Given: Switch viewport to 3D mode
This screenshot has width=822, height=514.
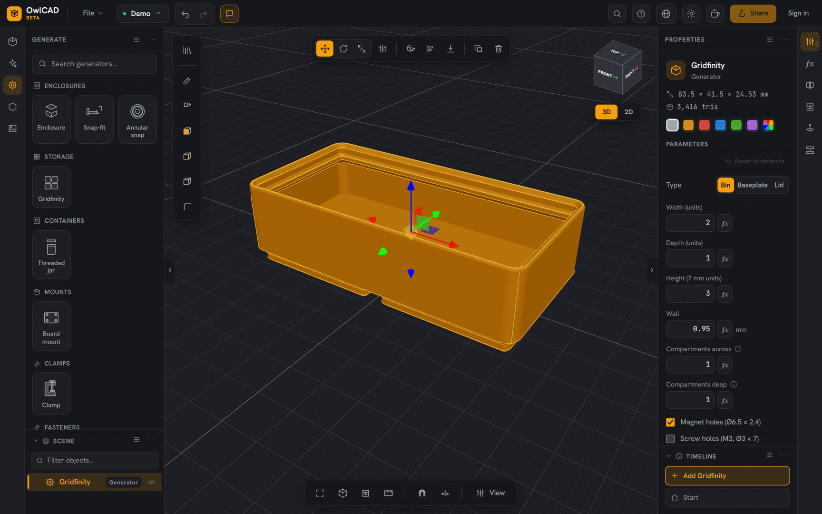Looking at the screenshot, I should [x=606, y=112].
